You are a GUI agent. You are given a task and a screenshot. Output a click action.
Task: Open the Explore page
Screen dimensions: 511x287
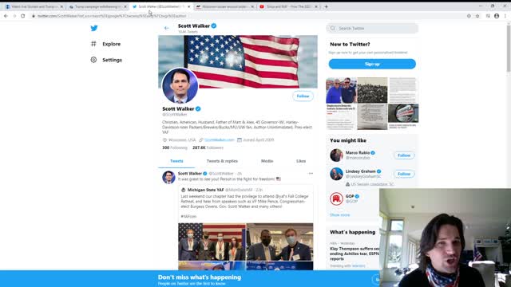tap(111, 44)
